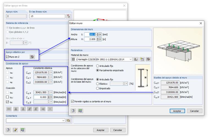
Task: Open material library icon in Editar muro
Action: point(136,59)
